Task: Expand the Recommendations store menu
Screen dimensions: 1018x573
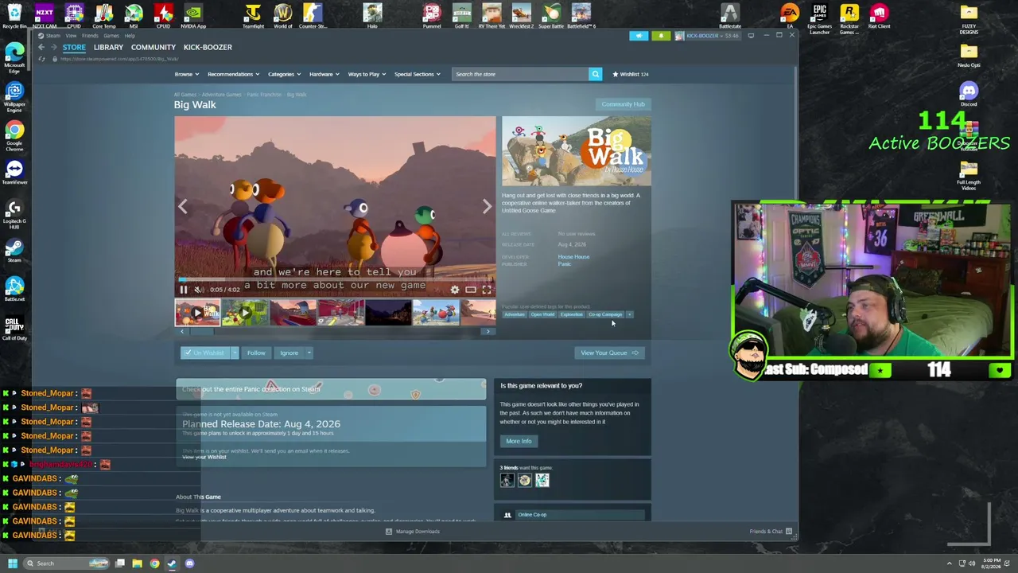Action: tap(233, 74)
